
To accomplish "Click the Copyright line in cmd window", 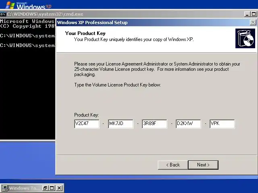I will coord(27,26).
